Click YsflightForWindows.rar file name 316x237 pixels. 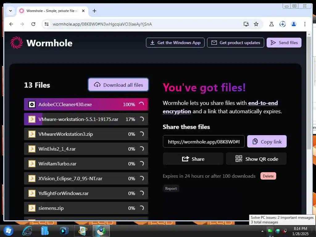[x=64, y=193]
